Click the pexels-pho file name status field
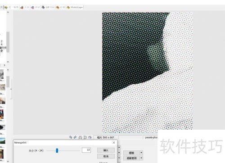This screenshot has height=163, width=225. [150, 137]
